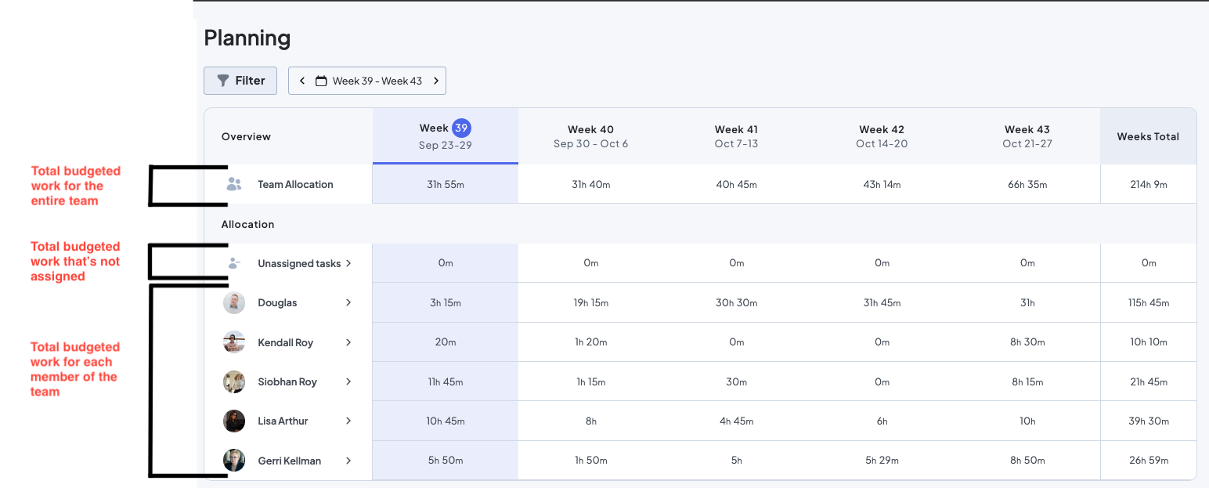Viewport: 1209px width, 488px height.
Task: Click Siobhan Roy total 21h 45m
Action: coord(1149,382)
